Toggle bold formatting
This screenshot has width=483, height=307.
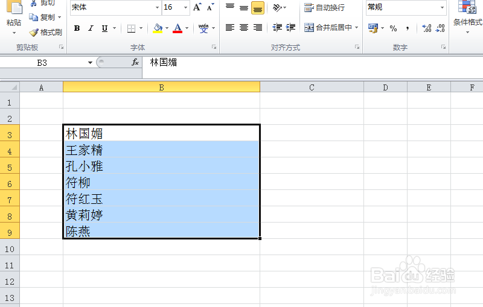[77, 28]
